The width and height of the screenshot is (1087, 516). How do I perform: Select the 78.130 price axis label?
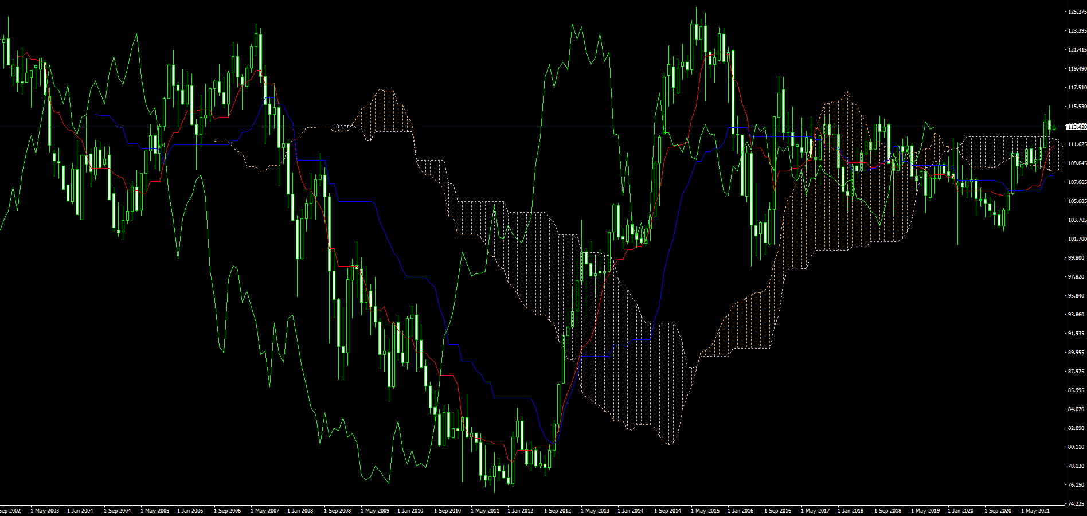click(x=1076, y=466)
